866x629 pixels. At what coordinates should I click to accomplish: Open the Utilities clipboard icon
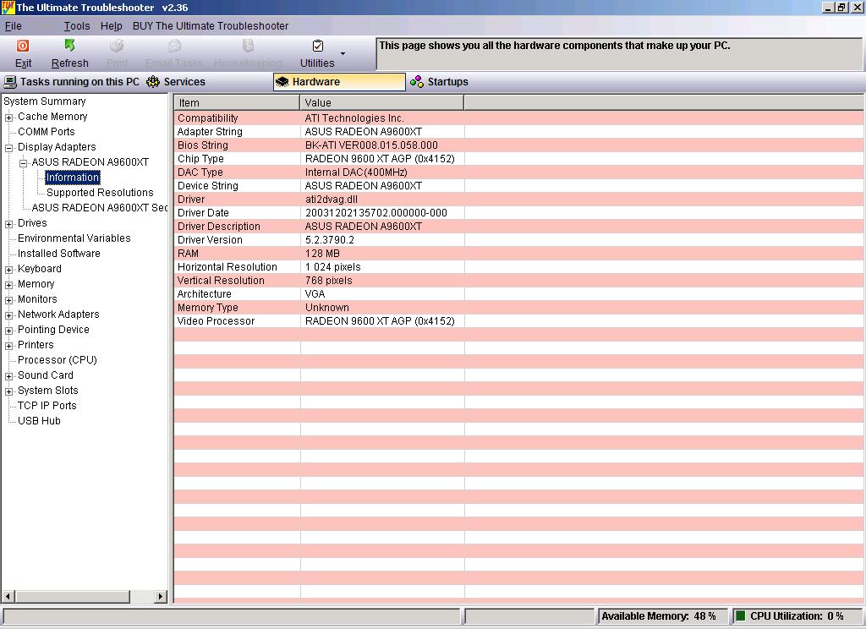[318, 46]
